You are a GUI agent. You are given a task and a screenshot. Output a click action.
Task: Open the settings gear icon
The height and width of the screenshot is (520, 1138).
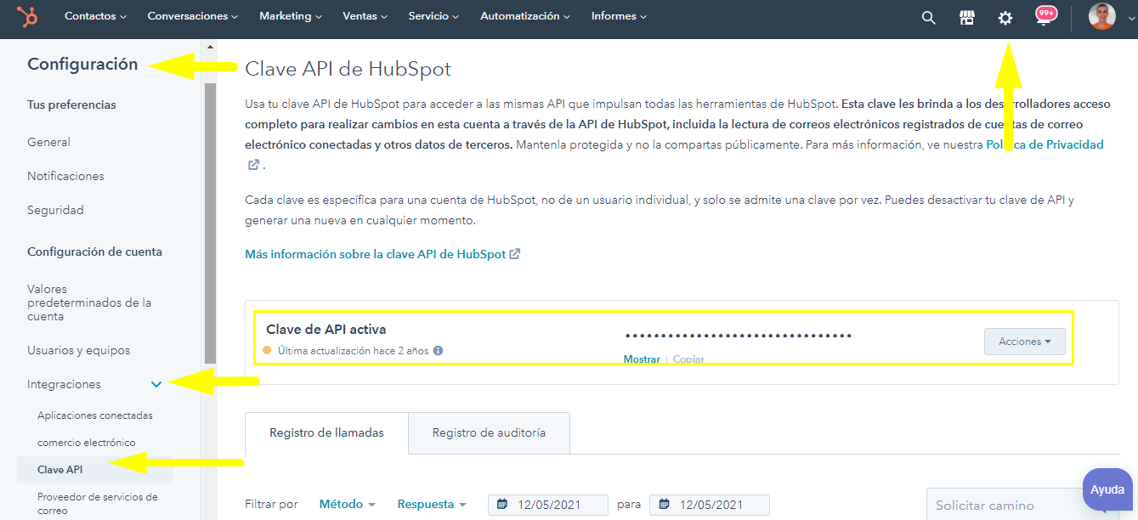1005,18
